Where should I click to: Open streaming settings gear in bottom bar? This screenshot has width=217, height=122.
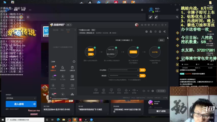point(153,91)
